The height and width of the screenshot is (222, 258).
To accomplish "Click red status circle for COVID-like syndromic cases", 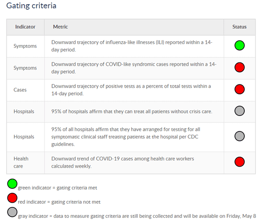I will (239, 67).
